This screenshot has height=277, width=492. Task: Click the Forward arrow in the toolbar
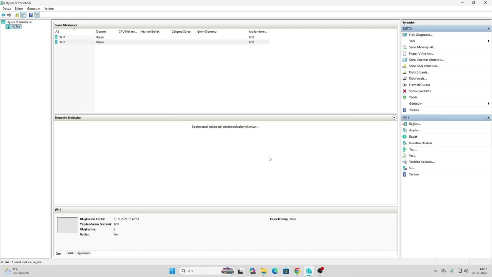coord(9,15)
